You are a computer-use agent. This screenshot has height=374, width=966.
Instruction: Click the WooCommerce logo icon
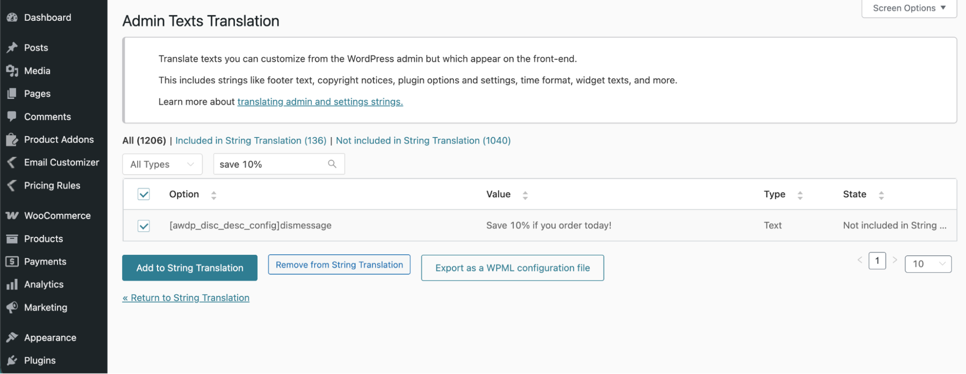coord(12,216)
